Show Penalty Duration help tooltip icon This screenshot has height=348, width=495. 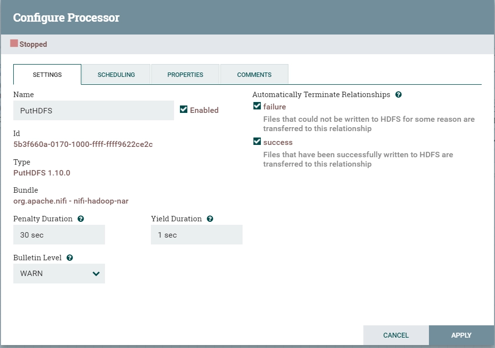point(81,219)
